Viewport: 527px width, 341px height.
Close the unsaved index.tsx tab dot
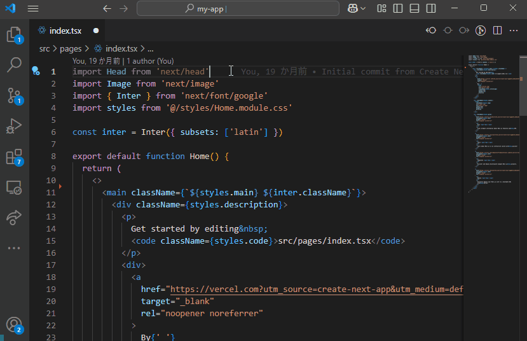click(x=96, y=31)
